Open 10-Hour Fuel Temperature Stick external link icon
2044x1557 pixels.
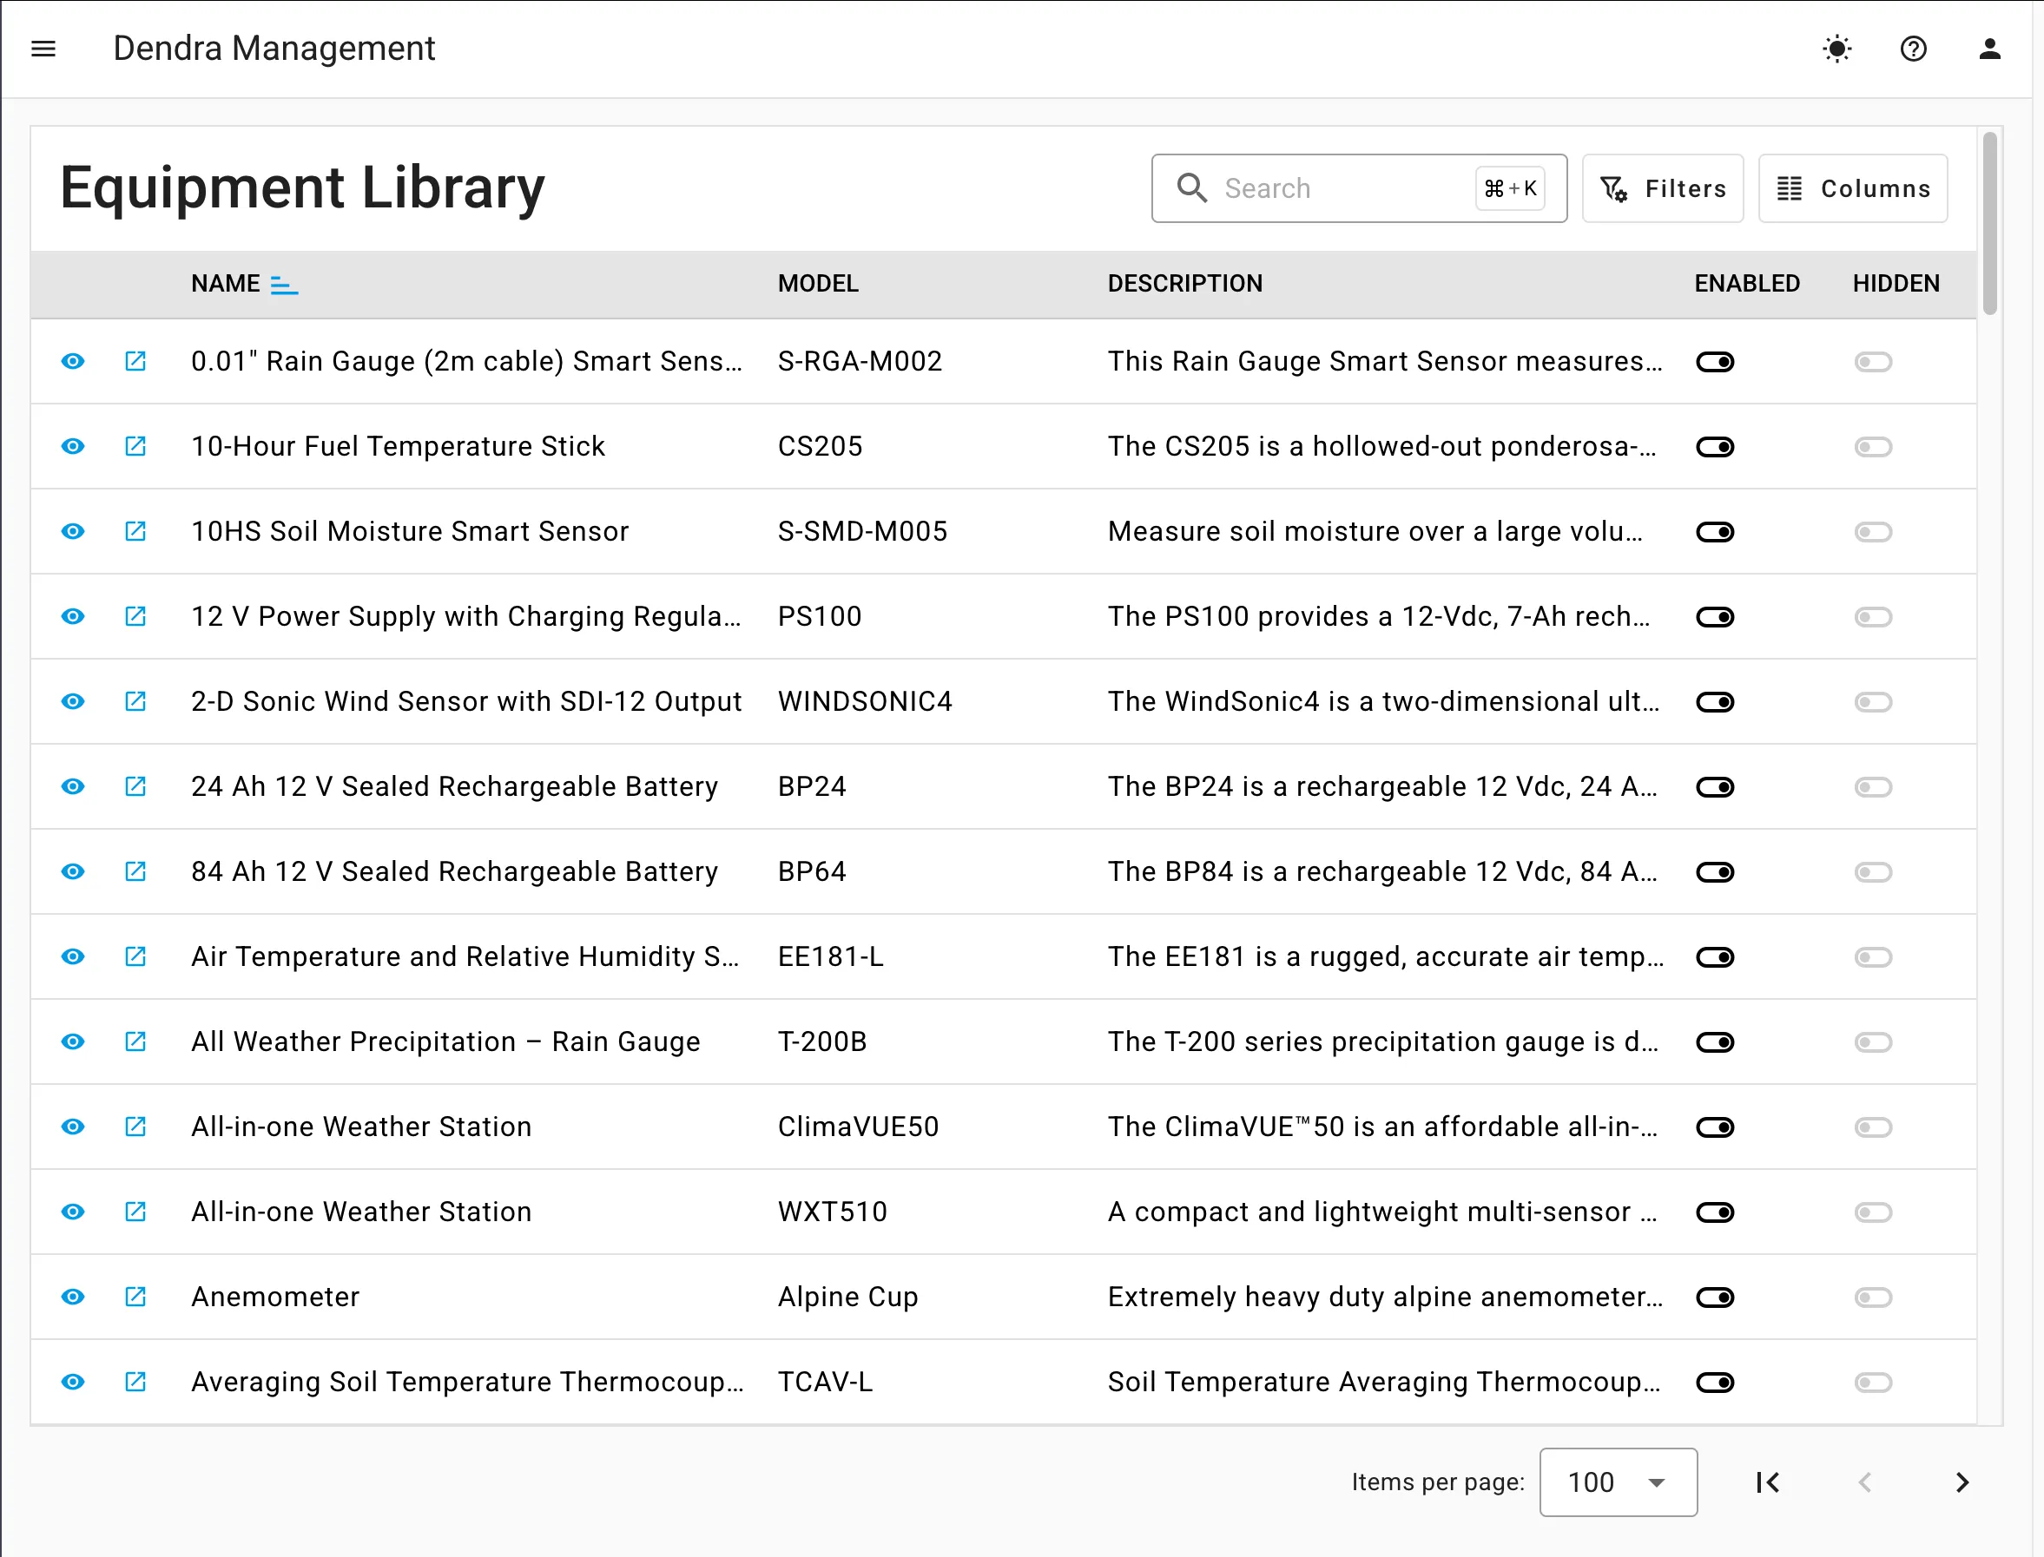(135, 447)
